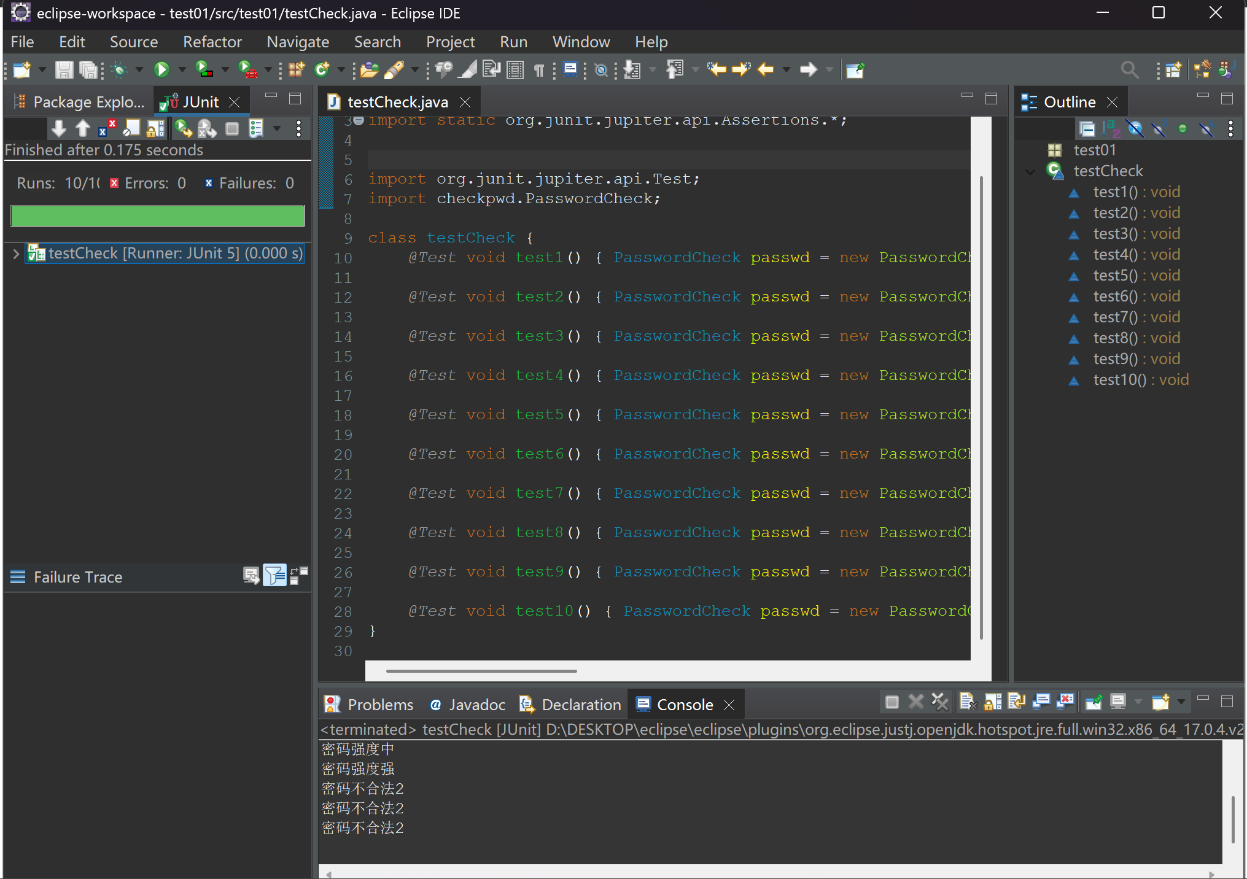The height and width of the screenshot is (879, 1247).
Task: Open the Navigate menu
Action: point(298,42)
